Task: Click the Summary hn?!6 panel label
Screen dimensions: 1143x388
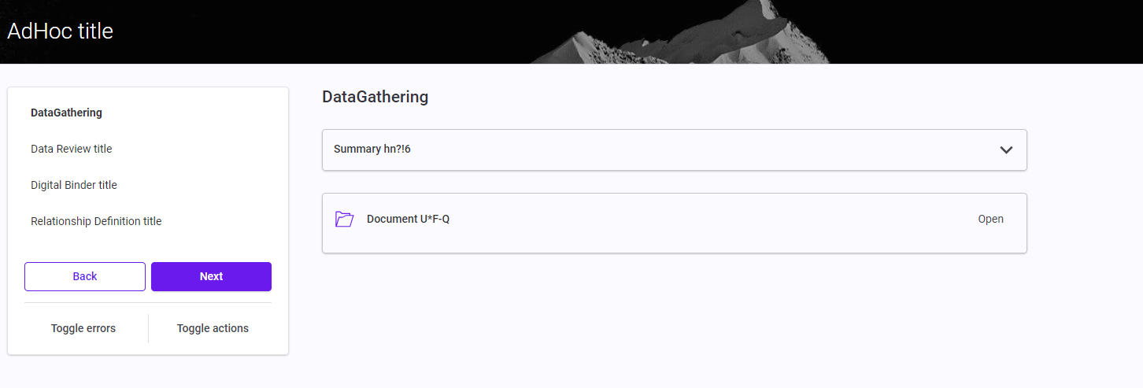Action: (372, 149)
